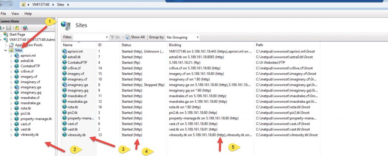Click the Start Page icon in tree

tap(6, 34)
